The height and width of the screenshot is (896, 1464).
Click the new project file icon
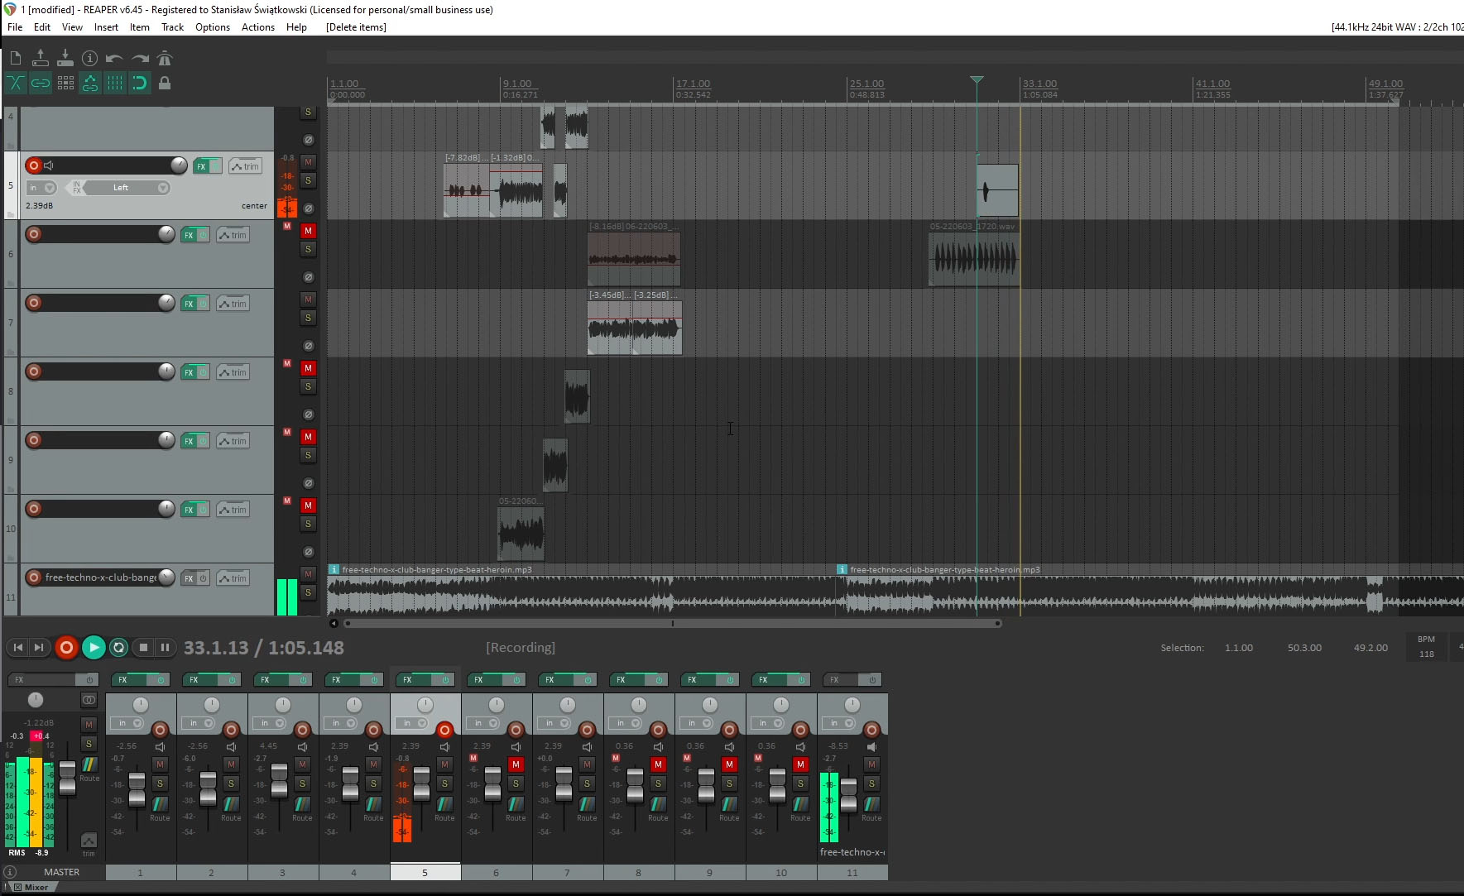(15, 58)
